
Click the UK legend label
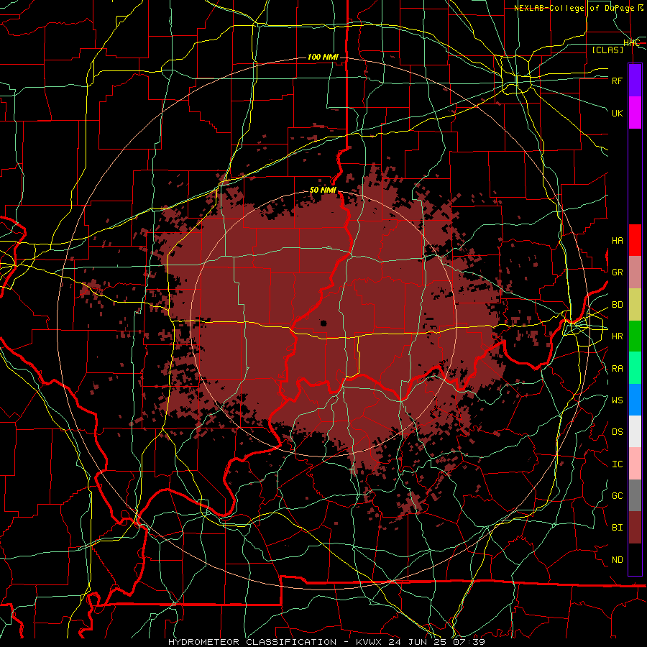[x=617, y=113]
